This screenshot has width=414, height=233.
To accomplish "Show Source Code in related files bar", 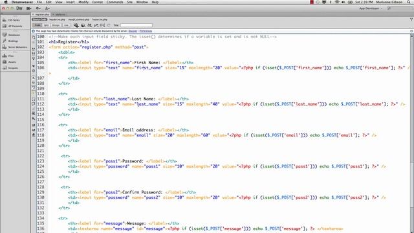I will click(39, 19).
